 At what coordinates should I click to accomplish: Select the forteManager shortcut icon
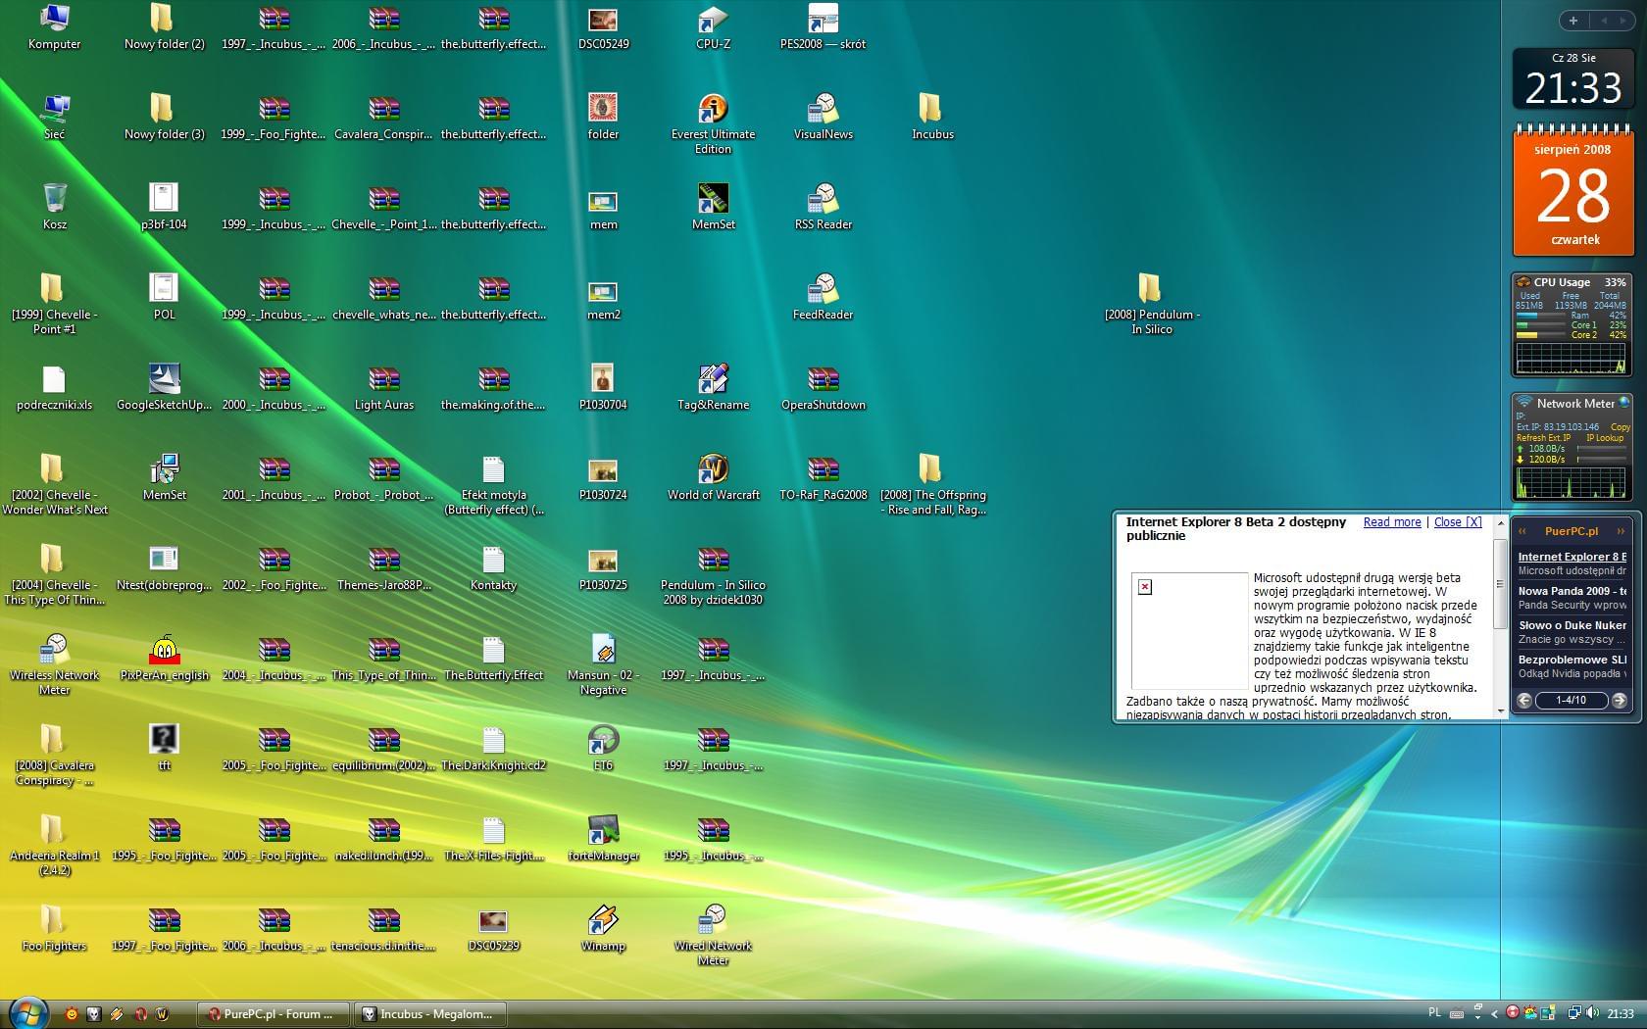pos(603,839)
